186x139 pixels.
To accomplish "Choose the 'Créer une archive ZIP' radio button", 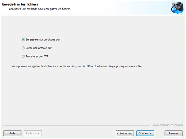I will coord(23,48).
